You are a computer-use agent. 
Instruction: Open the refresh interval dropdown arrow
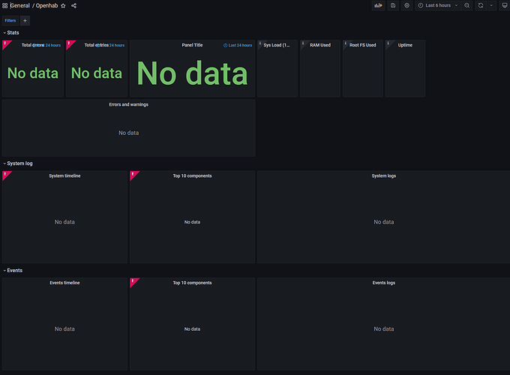point(491,5)
